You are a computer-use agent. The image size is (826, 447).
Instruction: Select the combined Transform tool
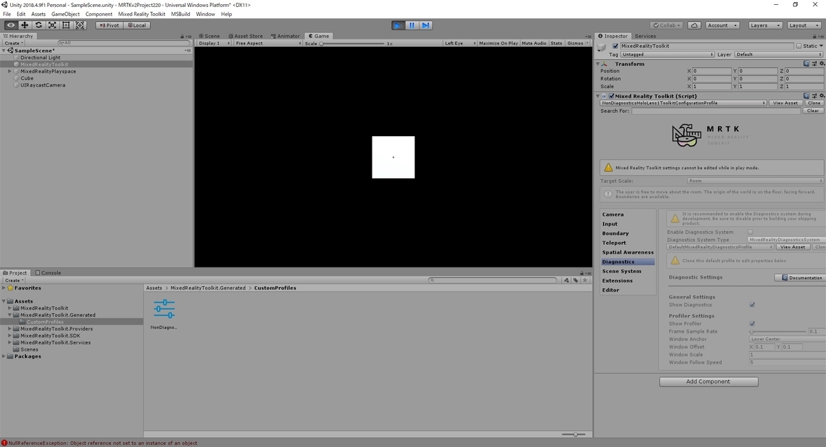[80, 25]
